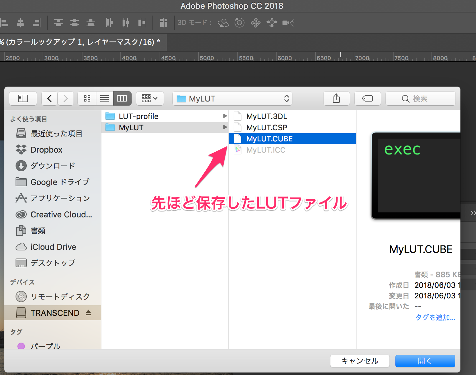The height and width of the screenshot is (375, 476).
Task: Go back in file dialog
Action: pos(49,99)
